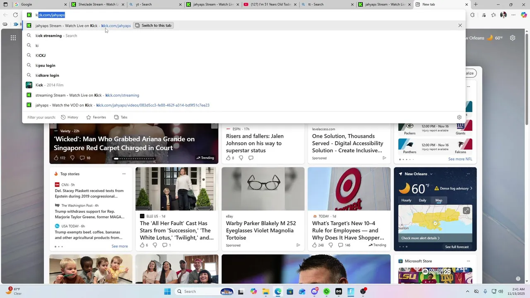The width and height of the screenshot is (530, 298).
Task: Click the profile avatar in toolbar
Action: 503,15
